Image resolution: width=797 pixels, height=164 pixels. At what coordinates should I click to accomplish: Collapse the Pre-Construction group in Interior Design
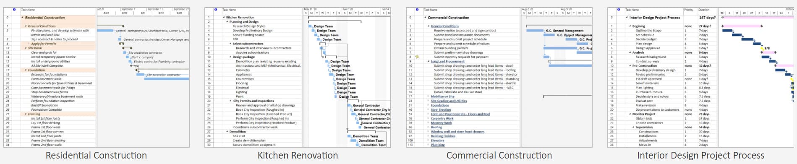point(630,66)
